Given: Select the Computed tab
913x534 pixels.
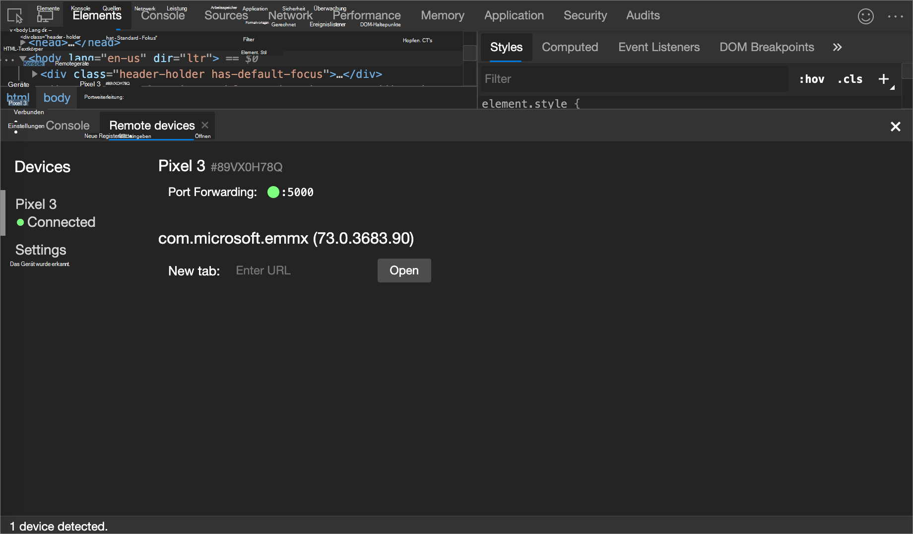Looking at the screenshot, I should (x=570, y=47).
